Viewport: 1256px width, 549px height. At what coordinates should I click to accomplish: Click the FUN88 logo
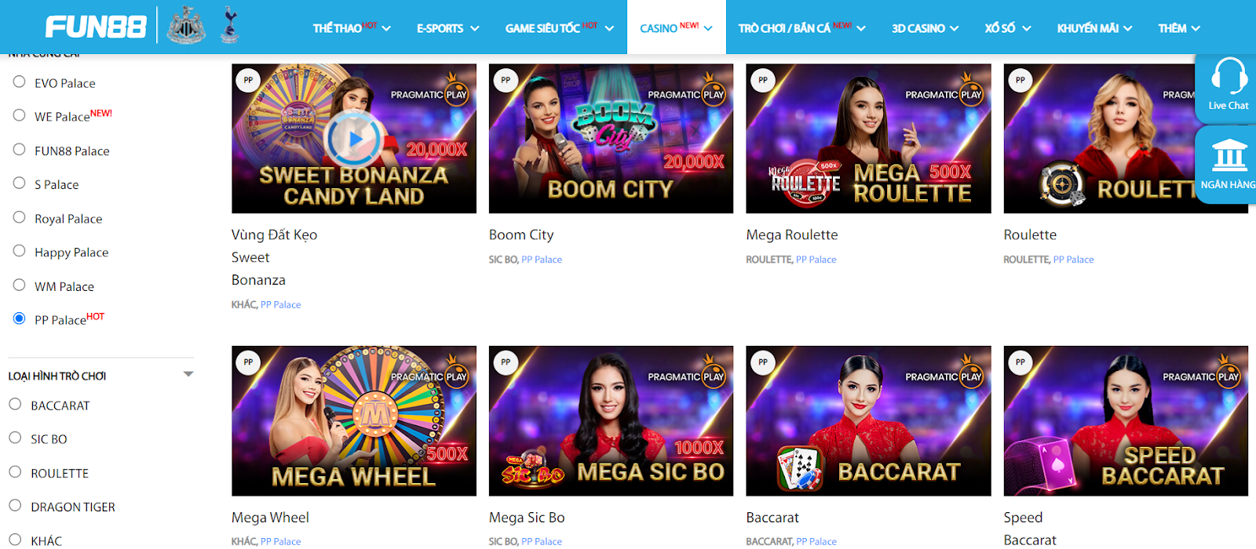[x=96, y=27]
